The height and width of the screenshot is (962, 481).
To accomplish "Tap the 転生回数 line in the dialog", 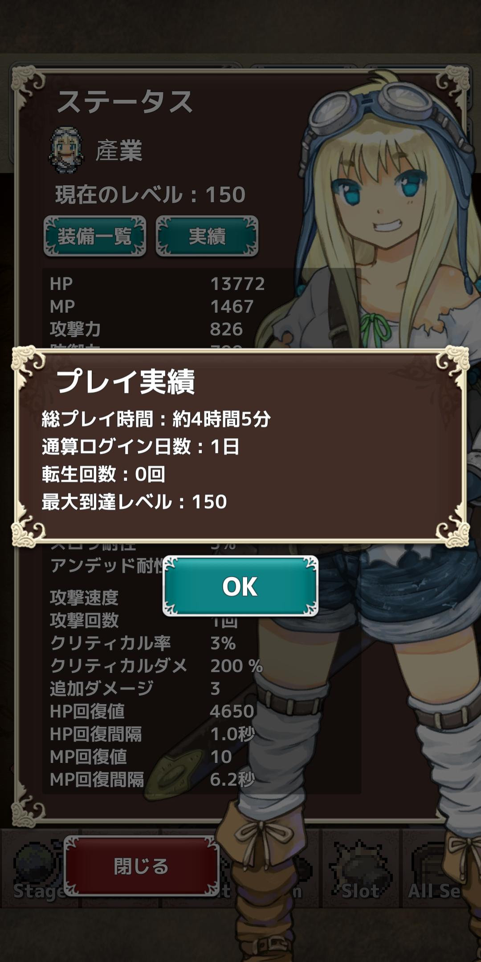I will point(104,474).
